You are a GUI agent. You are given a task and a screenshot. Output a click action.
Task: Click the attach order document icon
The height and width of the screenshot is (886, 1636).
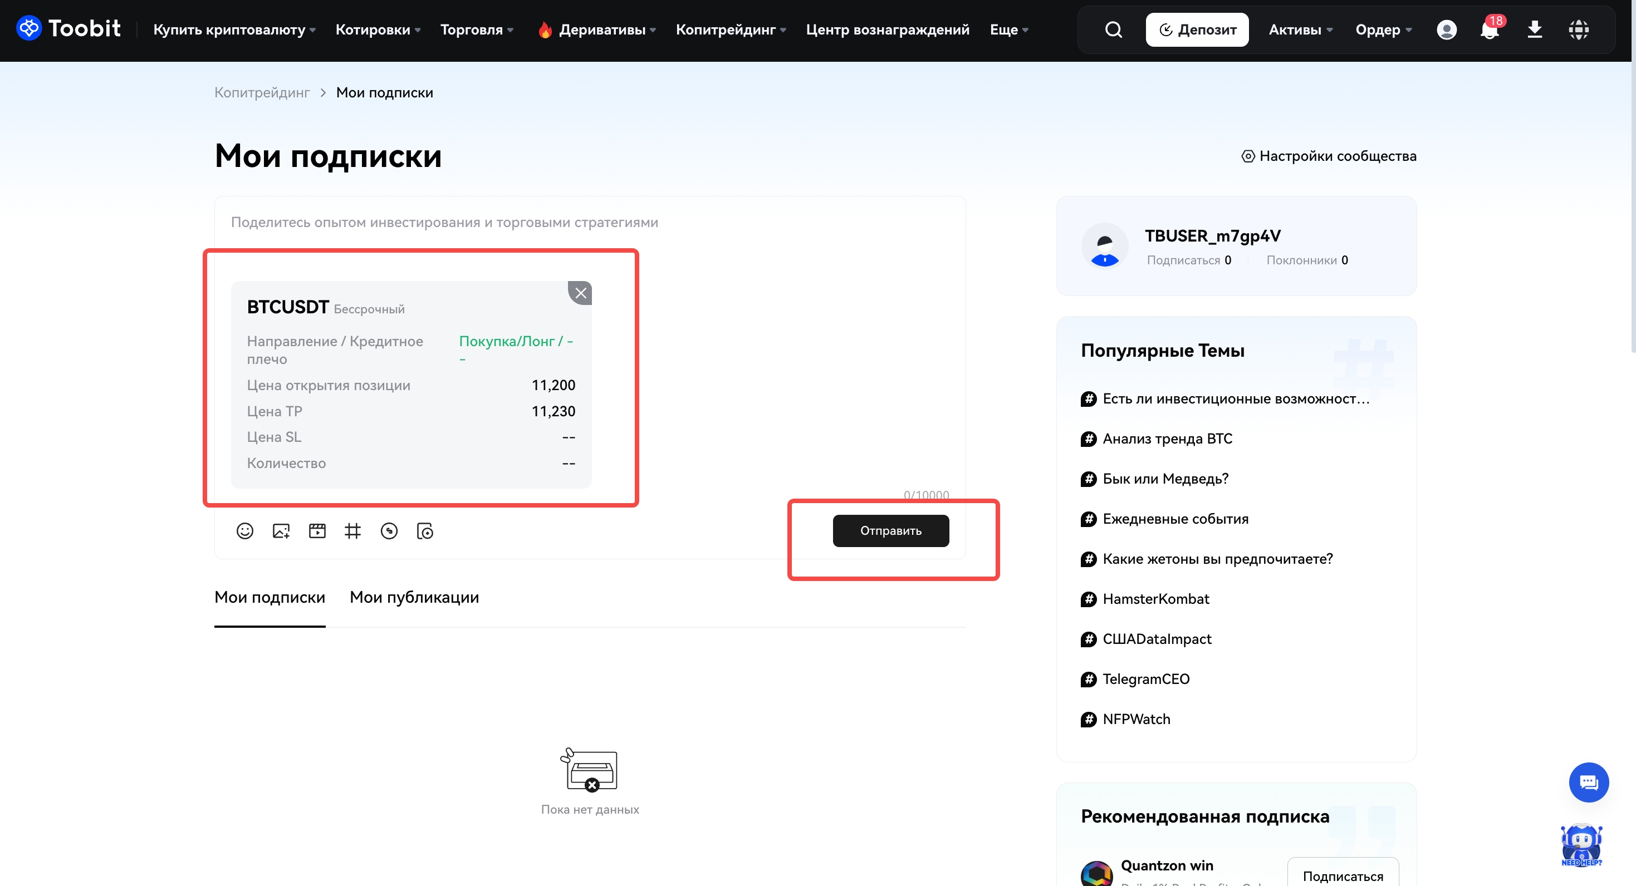[x=425, y=530]
